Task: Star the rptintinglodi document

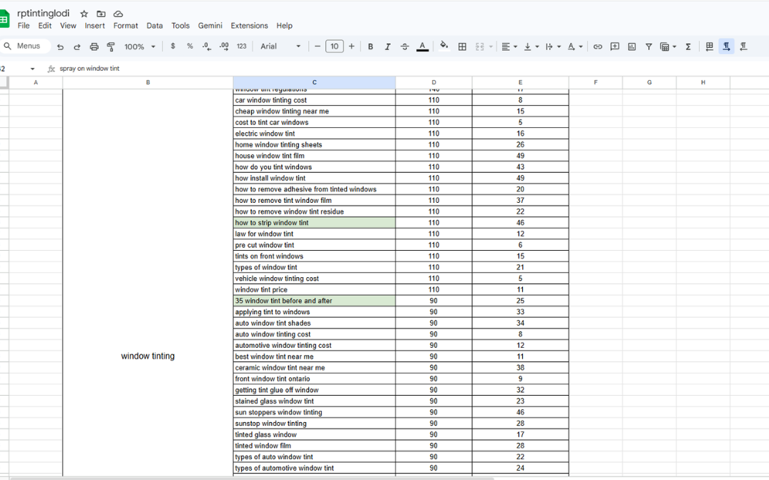Action: pos(84,14)
